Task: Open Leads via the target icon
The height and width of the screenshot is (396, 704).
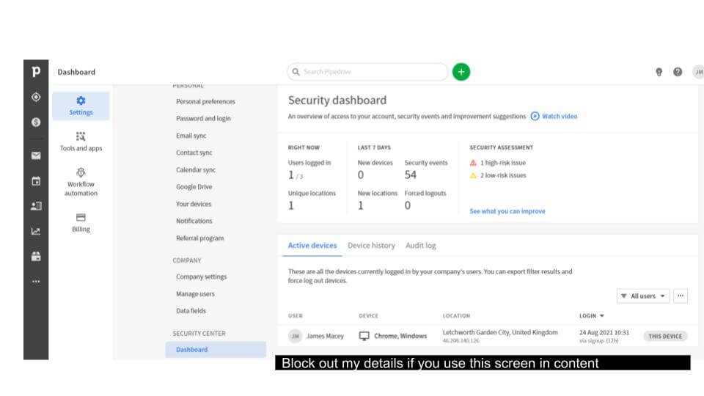Action: click(x=36, y=97)
